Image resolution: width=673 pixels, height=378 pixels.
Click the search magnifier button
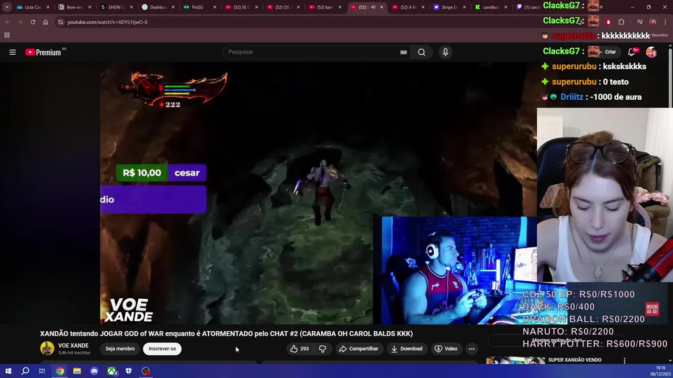click(422, 52)
